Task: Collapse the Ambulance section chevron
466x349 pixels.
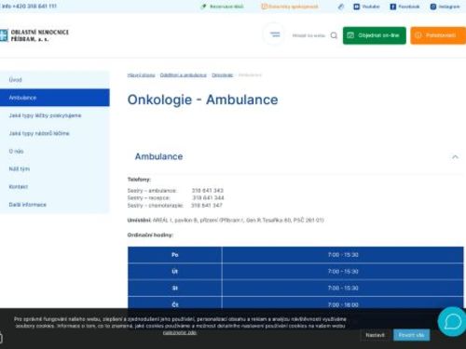Action: click(455, 156)
